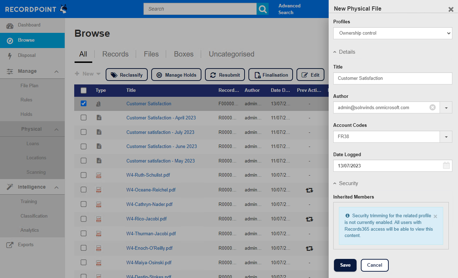Tick the checkbox for W4-Ruth-Schulist.pdf
458x278 pixels.
pyautogui.click(x=83, y=175)
